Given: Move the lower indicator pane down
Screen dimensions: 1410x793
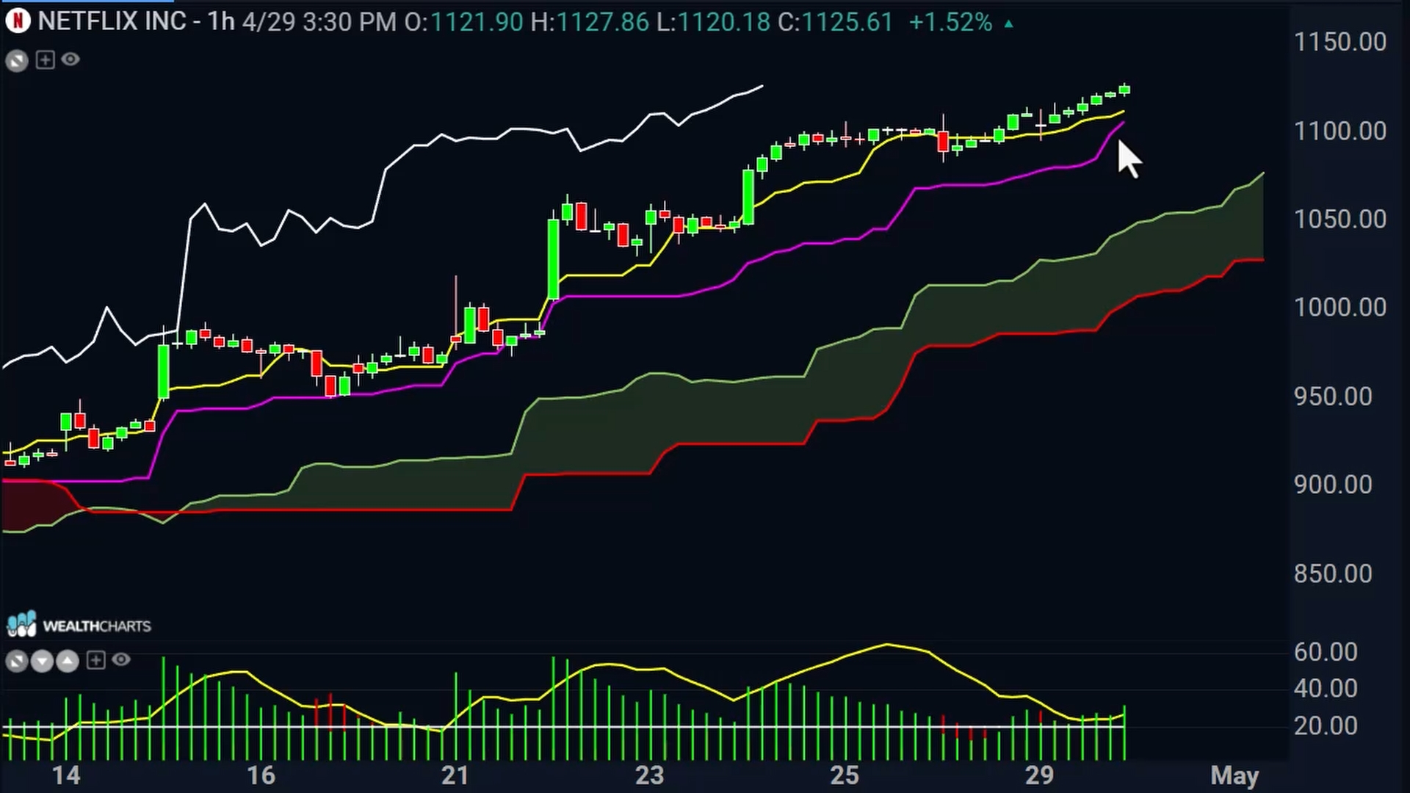Looking at the screenshot, I should [x=42, y=662].
